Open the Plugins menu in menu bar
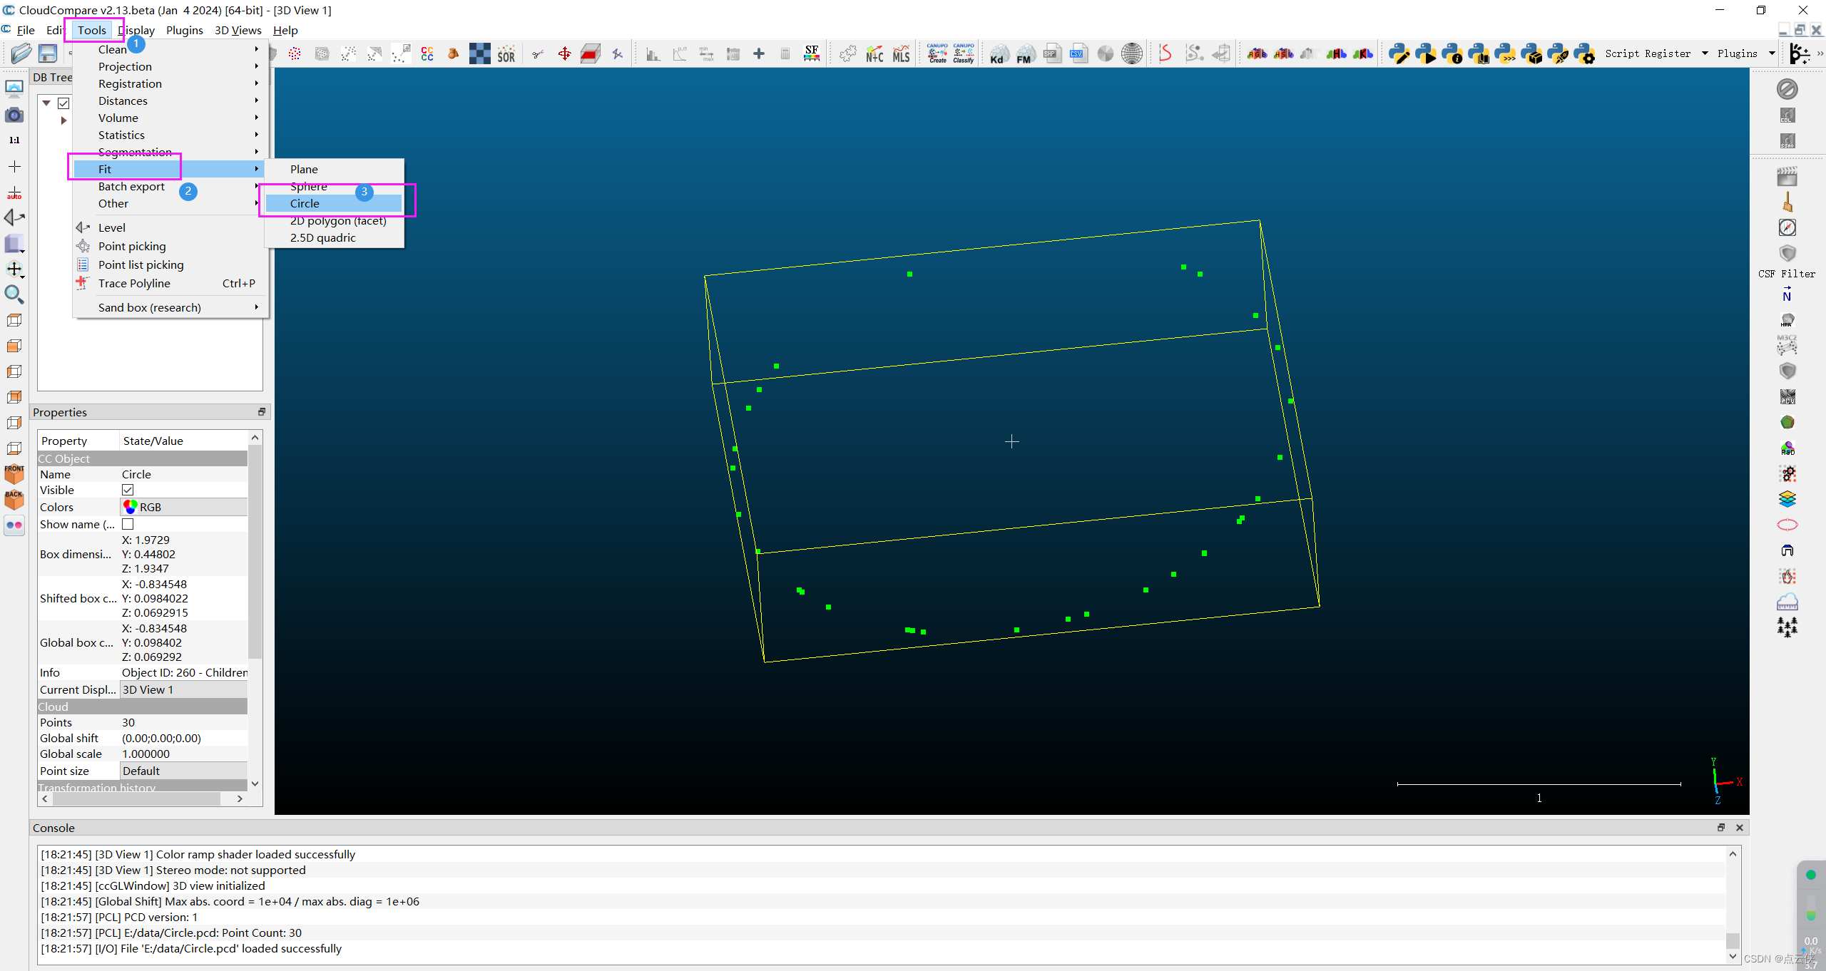The image size is (1826, 971). tap(184, 30)
